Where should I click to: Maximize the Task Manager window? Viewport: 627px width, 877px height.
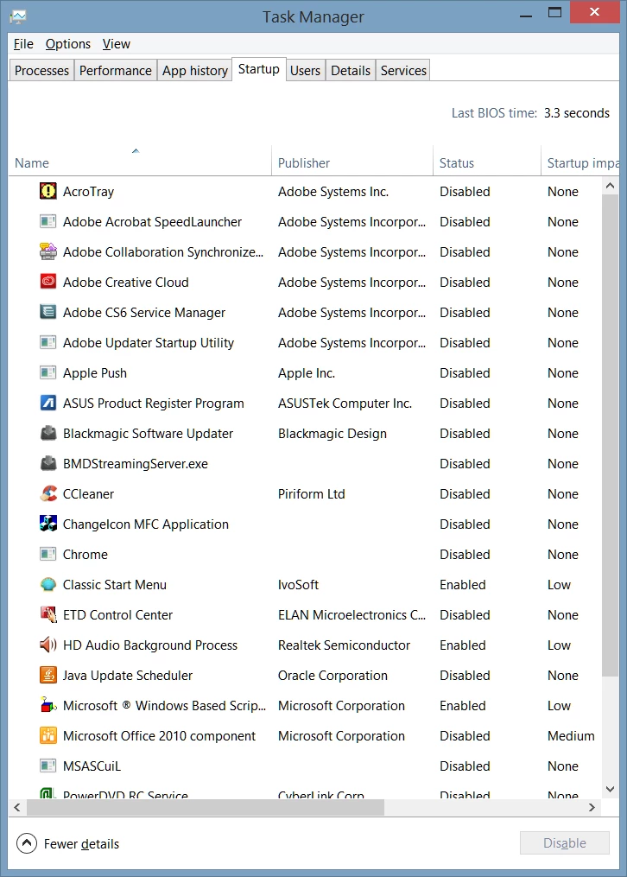[x=554, y=12]
